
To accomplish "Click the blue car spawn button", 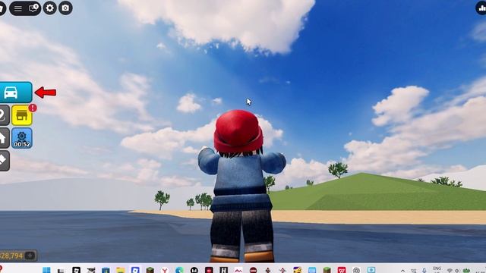I will [x=15, y=93].
